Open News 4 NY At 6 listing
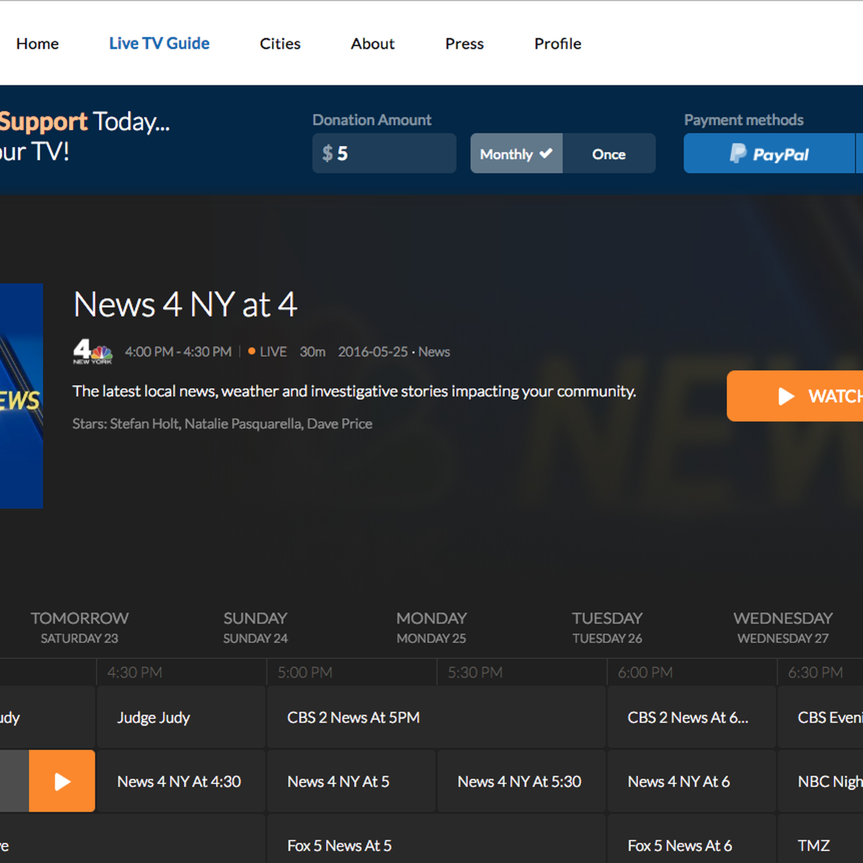The height and width of the screenshot is (863, 863). coord(691,781)
